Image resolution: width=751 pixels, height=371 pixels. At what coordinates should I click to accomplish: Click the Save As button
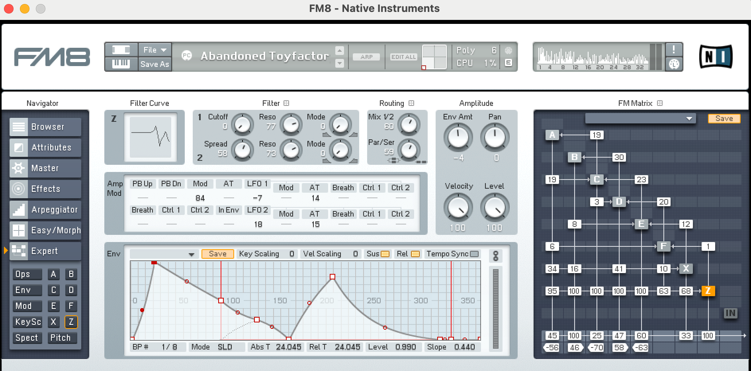pyautogui.click(x=155, y=64)
